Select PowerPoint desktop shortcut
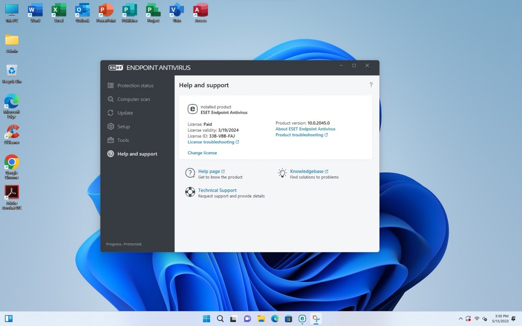The image size is (522, 326). tap(106, 13)
